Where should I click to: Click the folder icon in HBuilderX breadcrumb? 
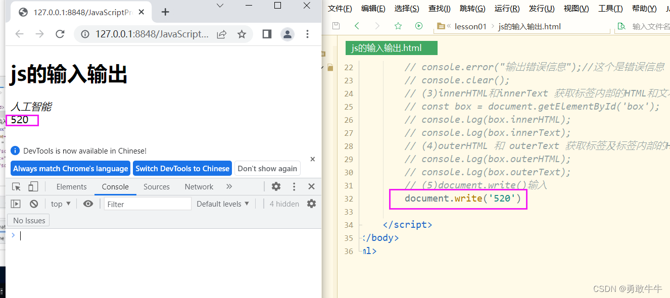[x=441, y=26]
